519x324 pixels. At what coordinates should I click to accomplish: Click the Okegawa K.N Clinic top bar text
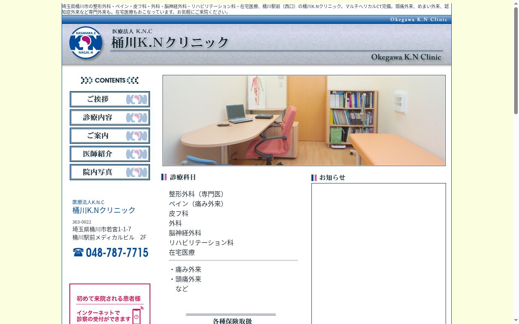(x=419, y=19)
